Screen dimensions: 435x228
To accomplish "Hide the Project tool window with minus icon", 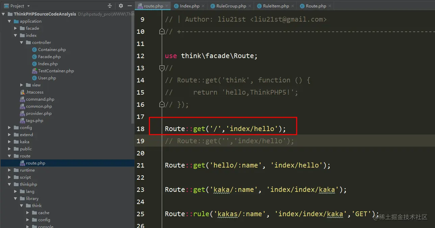I will [130, 6].
